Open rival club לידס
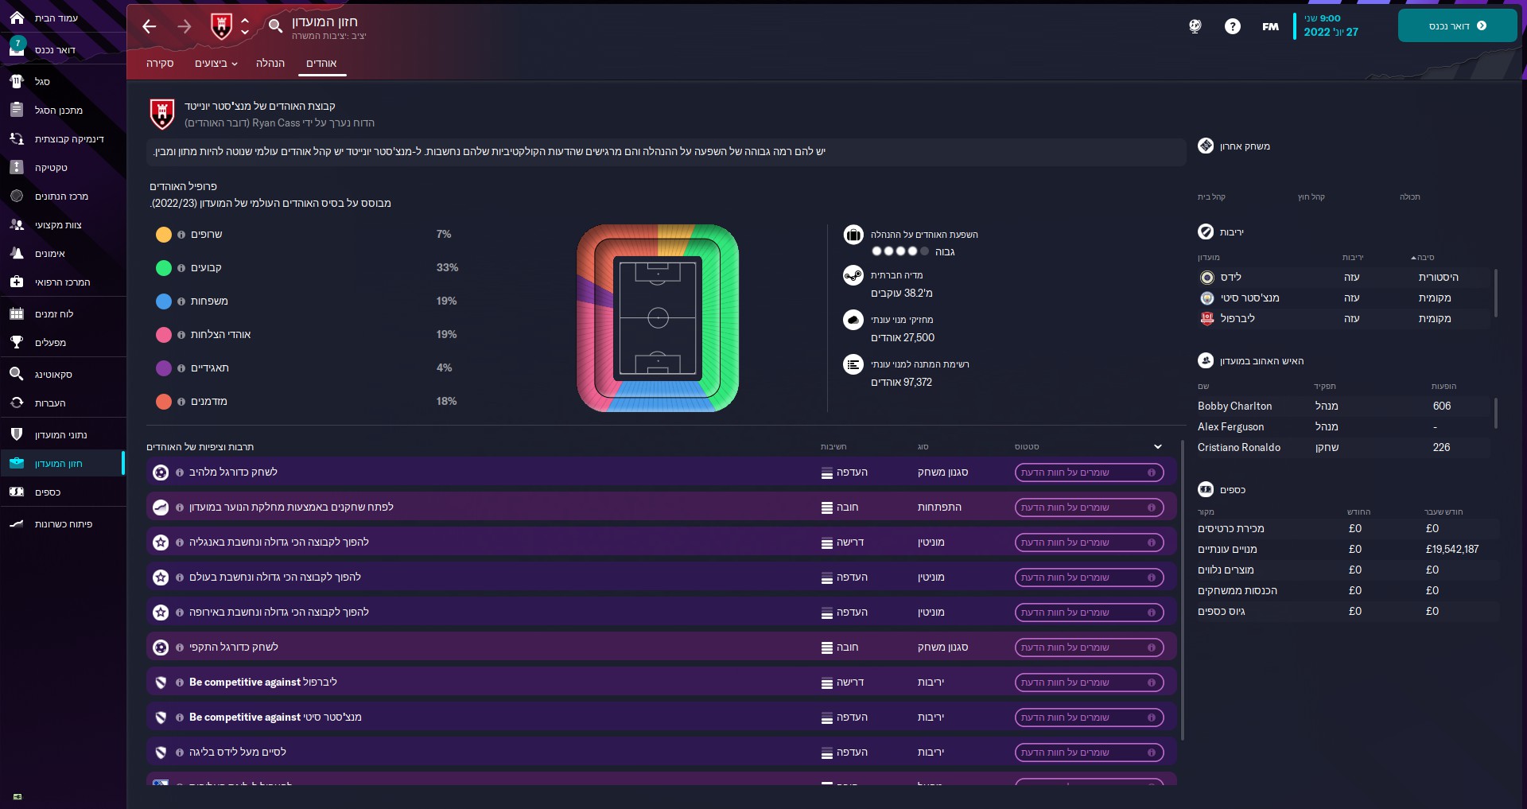The height and width of the screenshot is (809, 1527). 1230,277
